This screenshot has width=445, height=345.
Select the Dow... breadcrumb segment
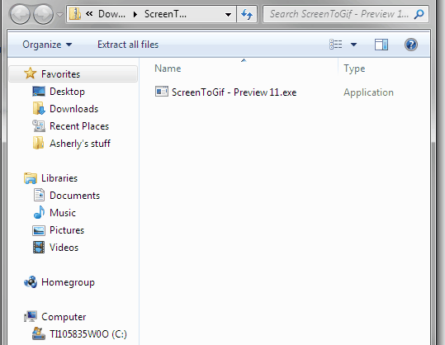click(x=111, y=14)
